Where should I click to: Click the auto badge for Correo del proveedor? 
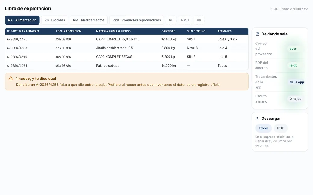pos(293,49)
